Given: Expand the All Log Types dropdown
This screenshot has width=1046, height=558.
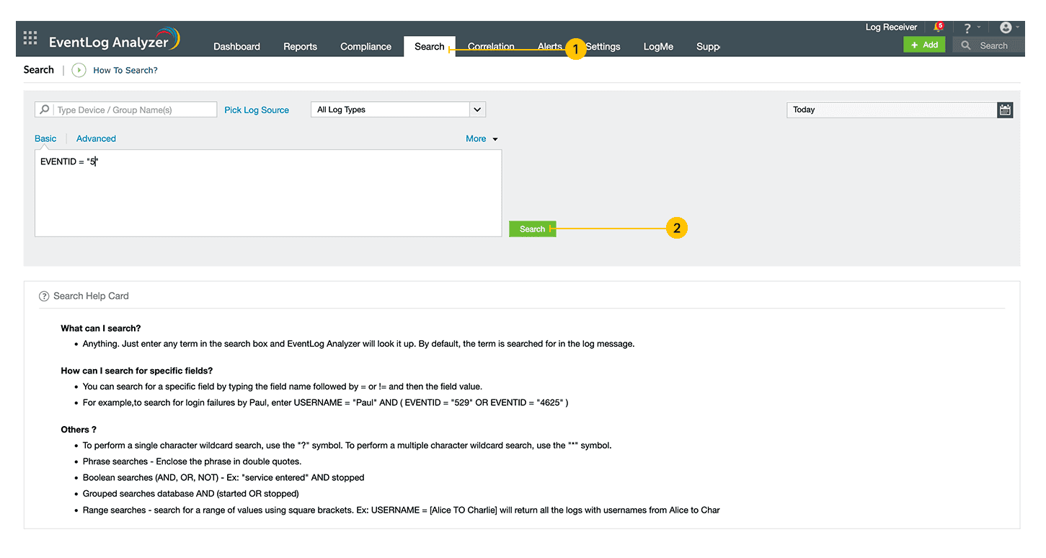Looking at the screenshot, I should 398,110.
